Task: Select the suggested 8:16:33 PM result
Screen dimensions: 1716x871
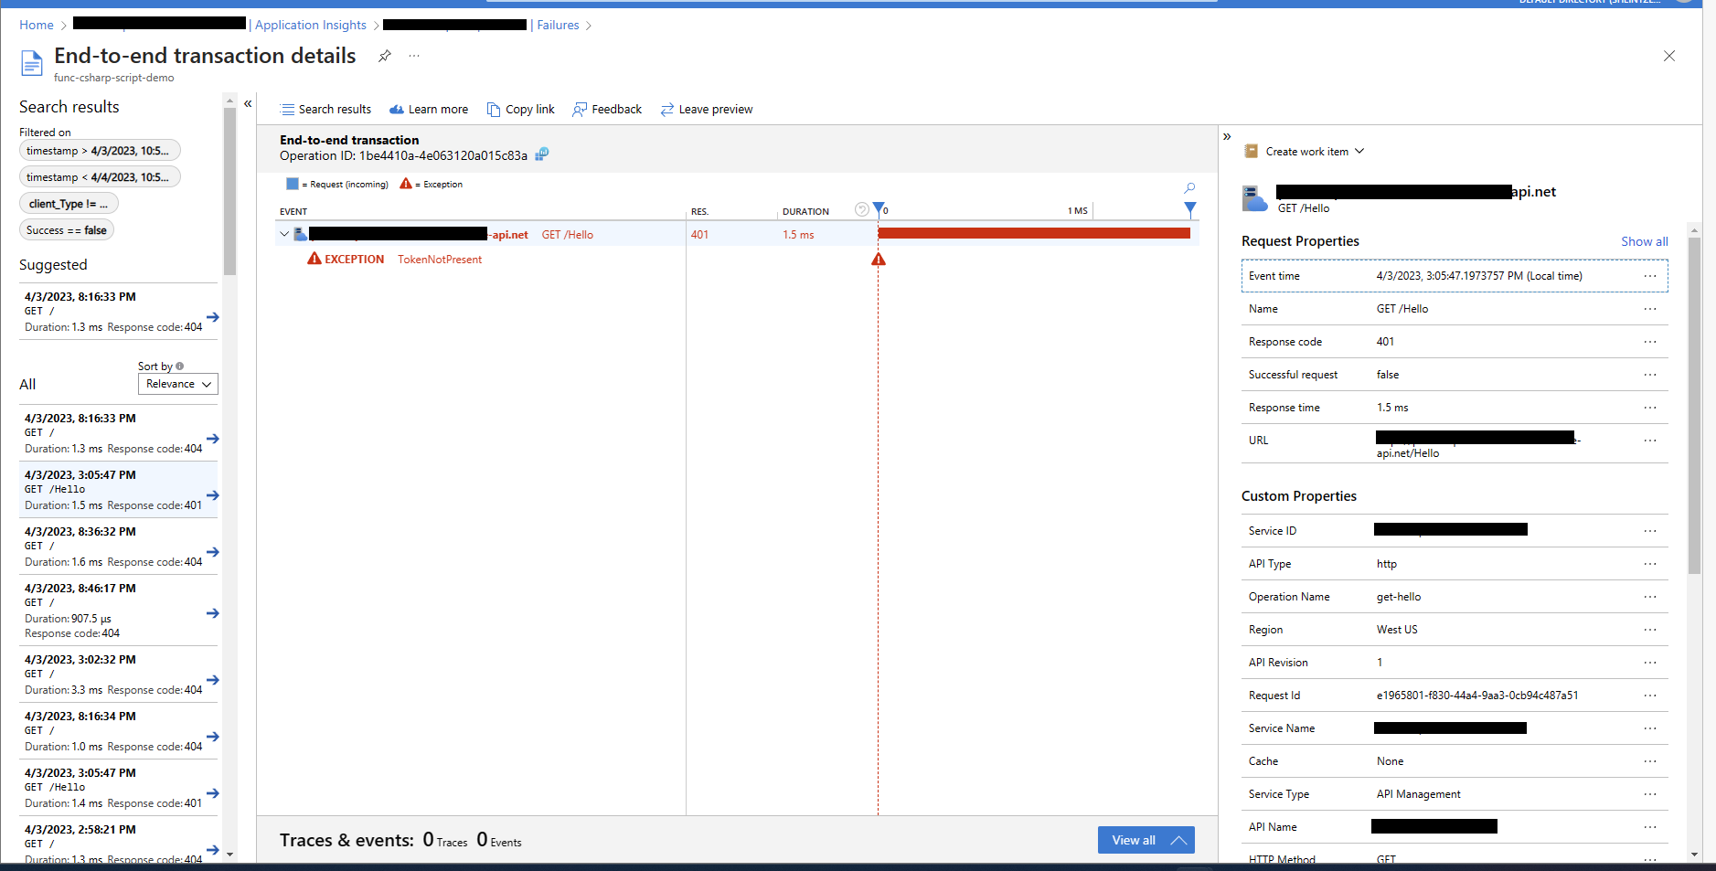Action: (119, 312)
